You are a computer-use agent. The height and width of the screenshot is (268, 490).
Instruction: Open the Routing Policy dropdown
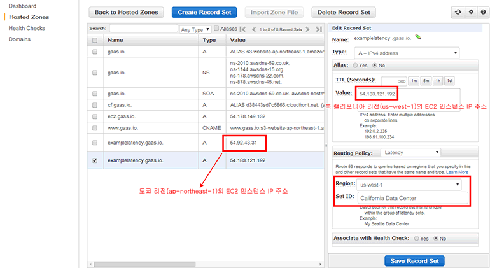410,153
